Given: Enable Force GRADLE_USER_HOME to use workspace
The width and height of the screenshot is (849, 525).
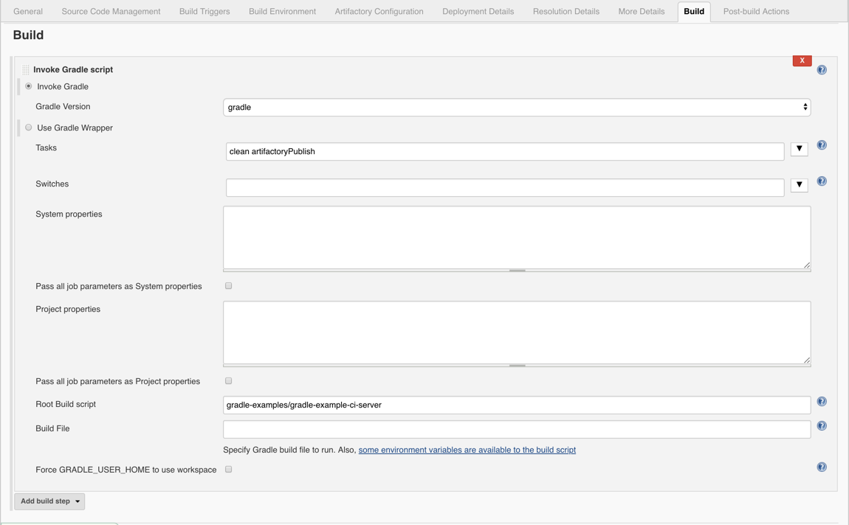Looking at the screenshot, I should point(228,469).
